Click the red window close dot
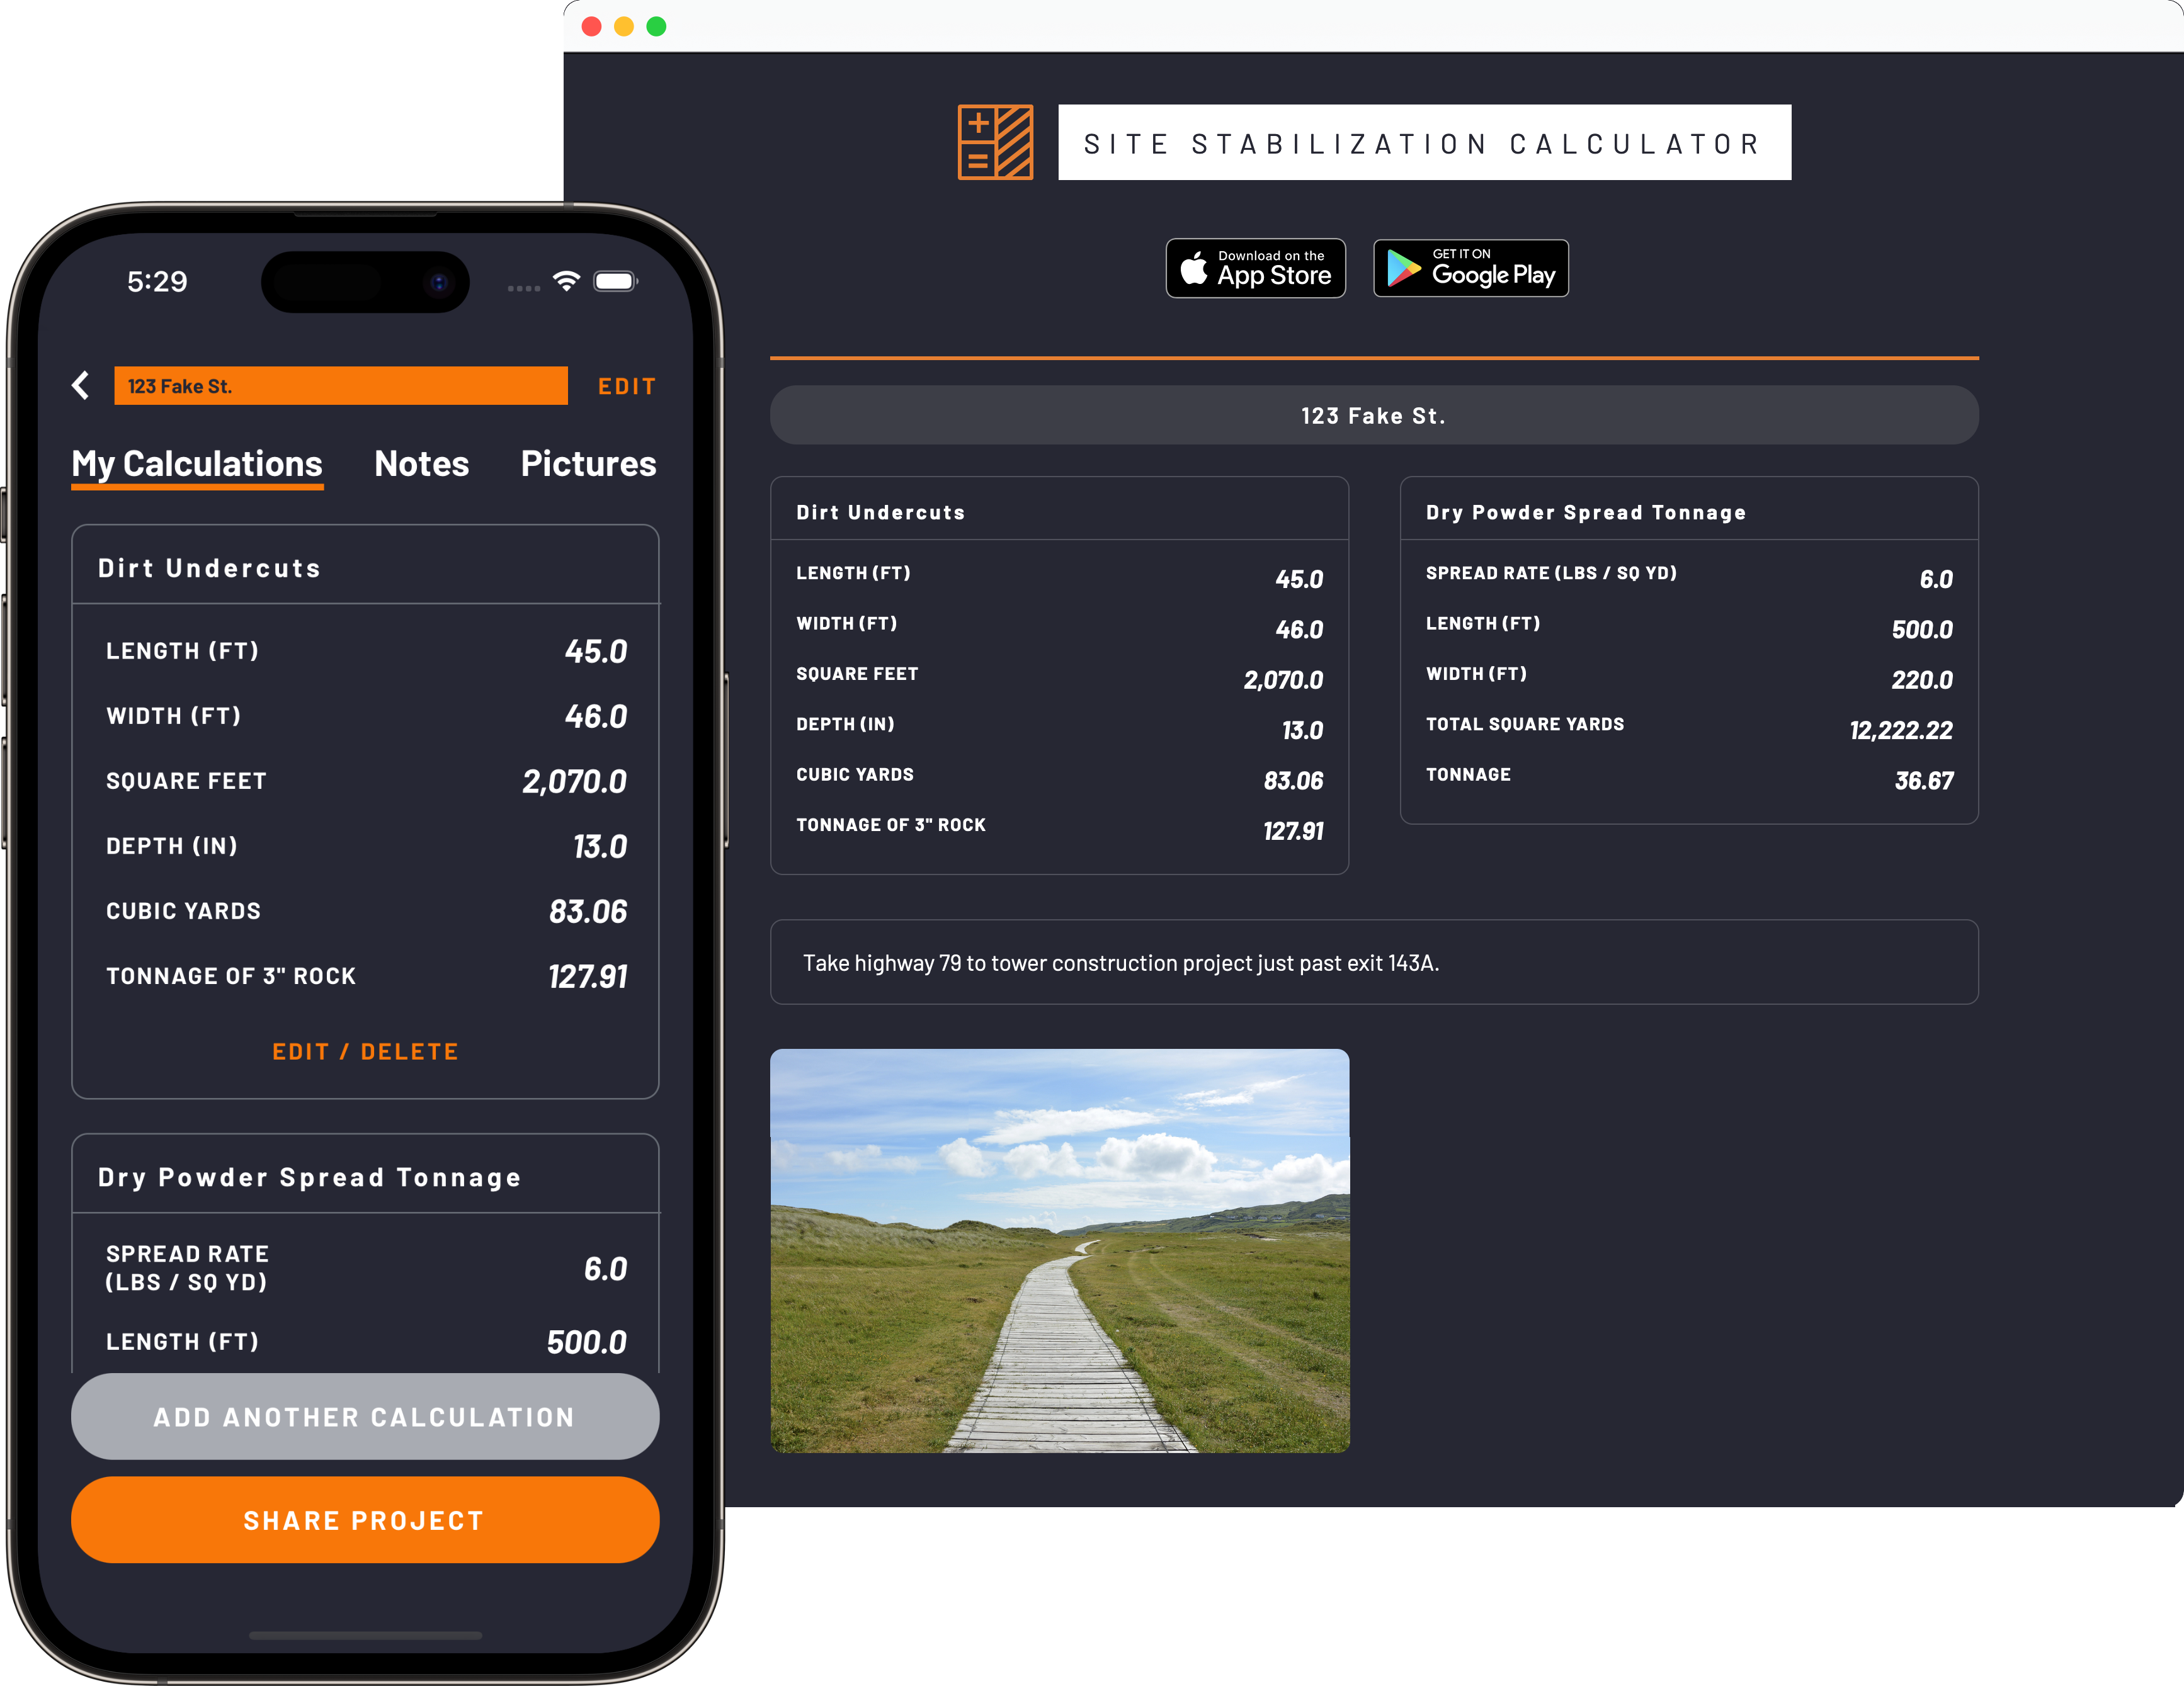2184x1686 pixels. [x=591, y=27]
